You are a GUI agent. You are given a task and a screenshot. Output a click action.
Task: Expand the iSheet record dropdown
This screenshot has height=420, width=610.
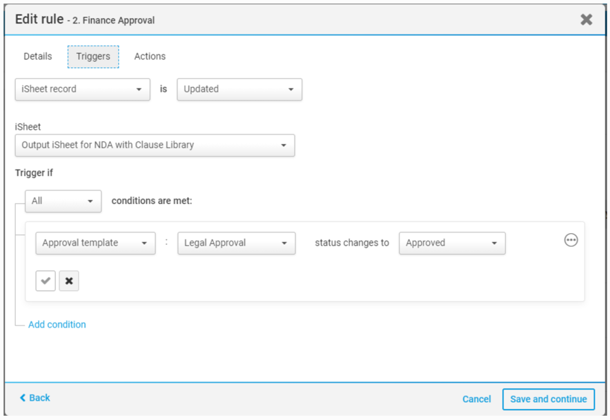tap(82, 89)
